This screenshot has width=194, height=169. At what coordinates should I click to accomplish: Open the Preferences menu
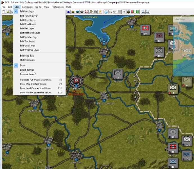[x=58, y=7]
